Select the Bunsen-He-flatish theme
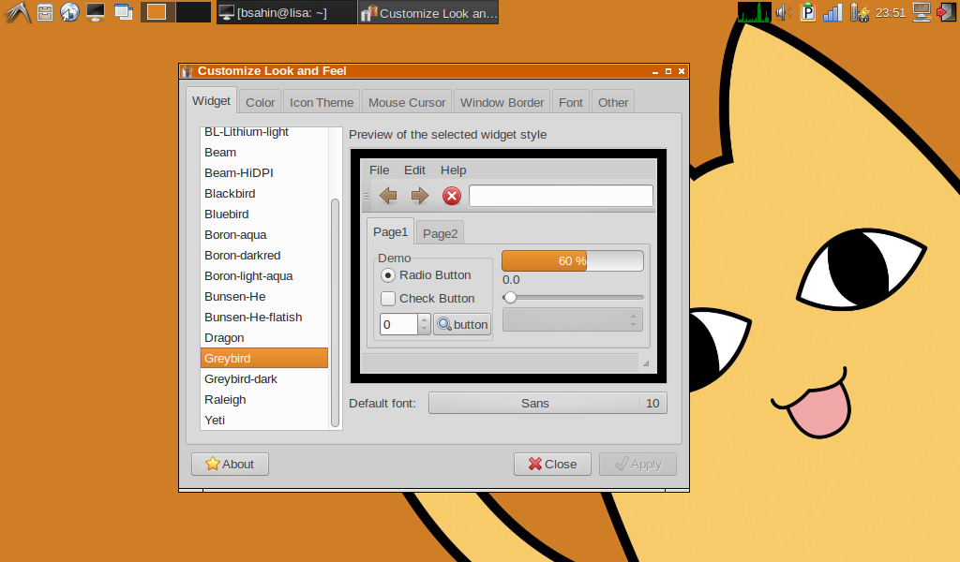Screen dimensions: 960x562 (264, 318)
